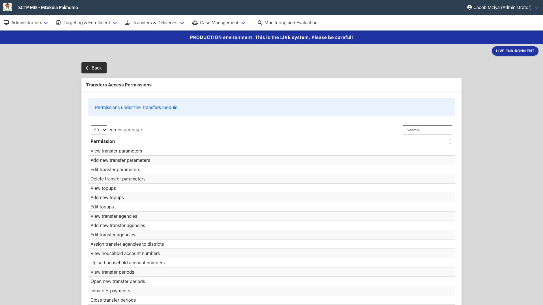Click the Back button
The width and height of the screenshot is (543, 305).
[x=94, y=68]
